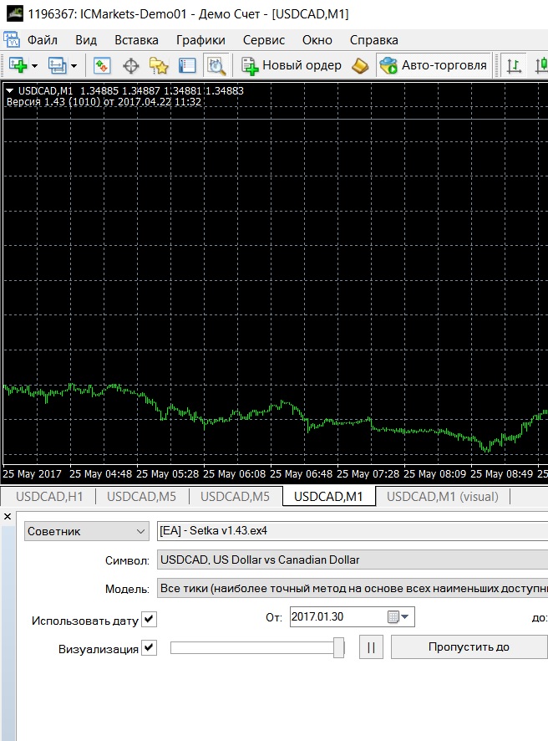This screenshot has height=741, width=548.
Task: Select the USDCAD,M1 chart tab
Action: pos(328,497)
